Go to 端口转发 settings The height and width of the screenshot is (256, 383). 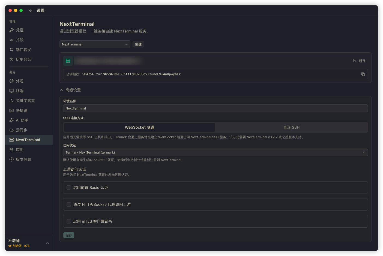[29, 50]
